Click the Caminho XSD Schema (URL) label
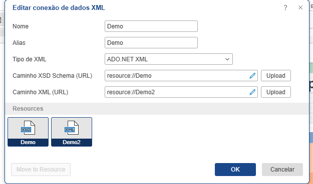This screenshot has width=313, height=184. 52,76
